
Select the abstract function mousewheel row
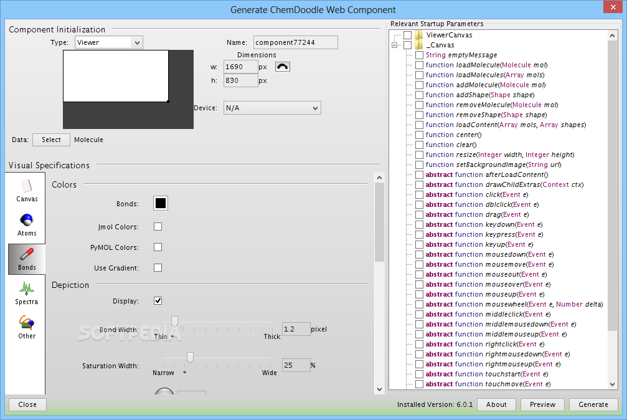point(514,304)
